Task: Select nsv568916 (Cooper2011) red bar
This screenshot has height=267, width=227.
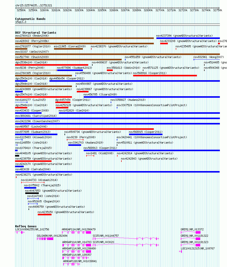Action: coord(165,76)
